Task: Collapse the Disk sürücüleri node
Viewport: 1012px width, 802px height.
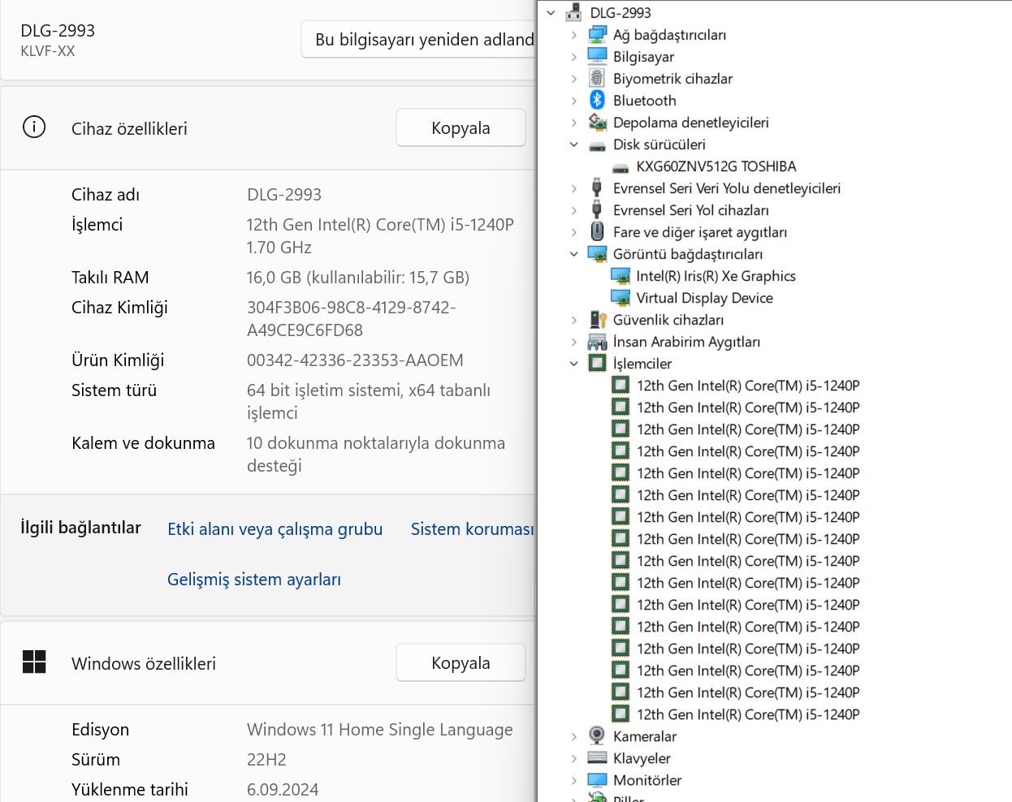Action: [x=573, y=144]
